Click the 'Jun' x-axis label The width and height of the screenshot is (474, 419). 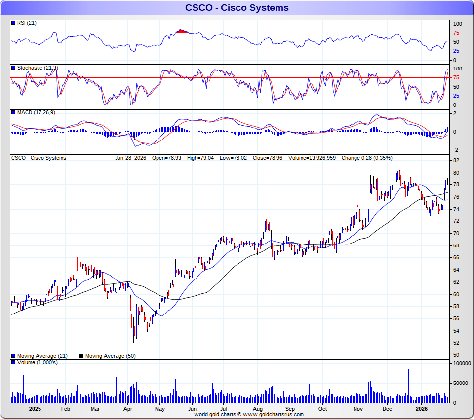tap(192, 409)
